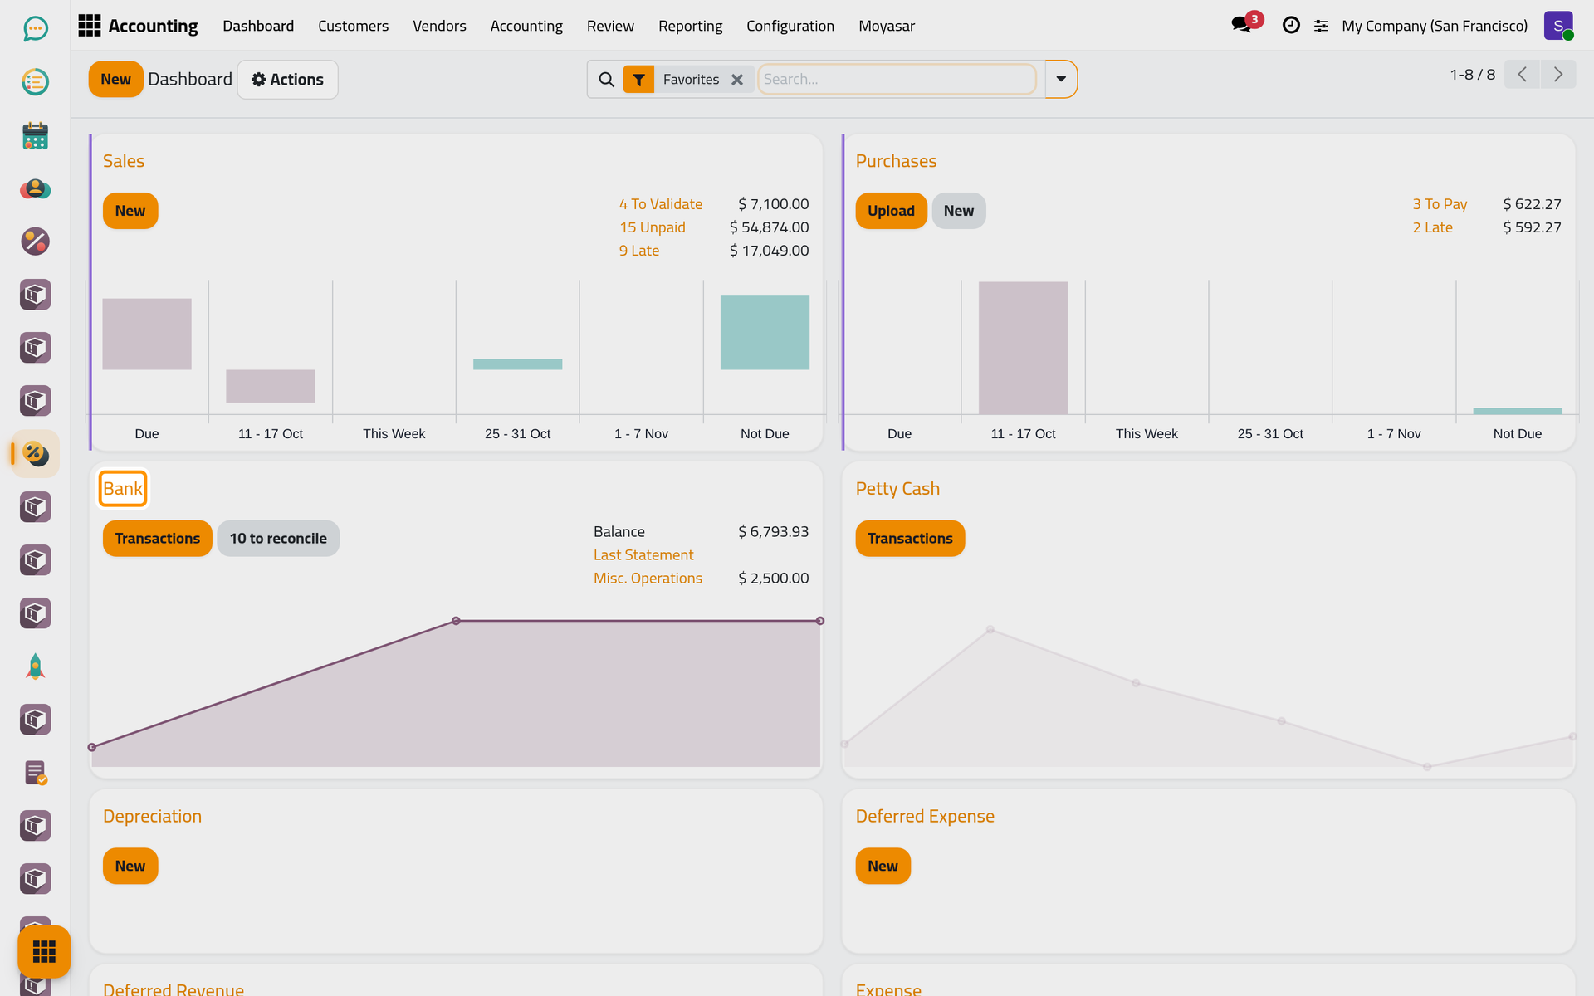
Task: Open the orange floating apps grid button
Action: (x=44, y=951)
